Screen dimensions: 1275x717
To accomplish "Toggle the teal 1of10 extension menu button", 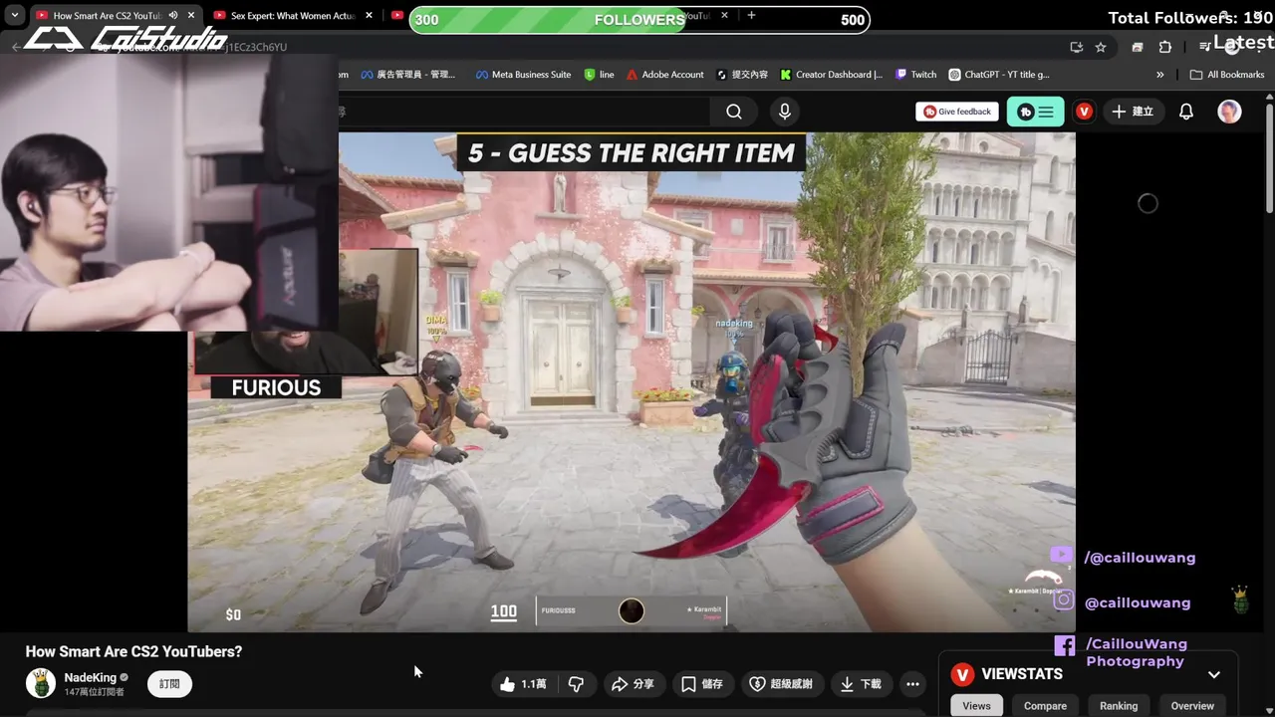I will coord(1035,112).
